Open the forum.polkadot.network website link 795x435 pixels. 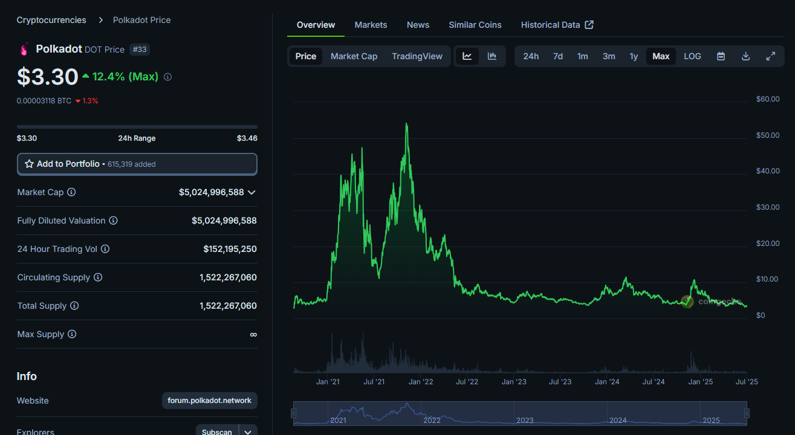[x=210, y=401]
